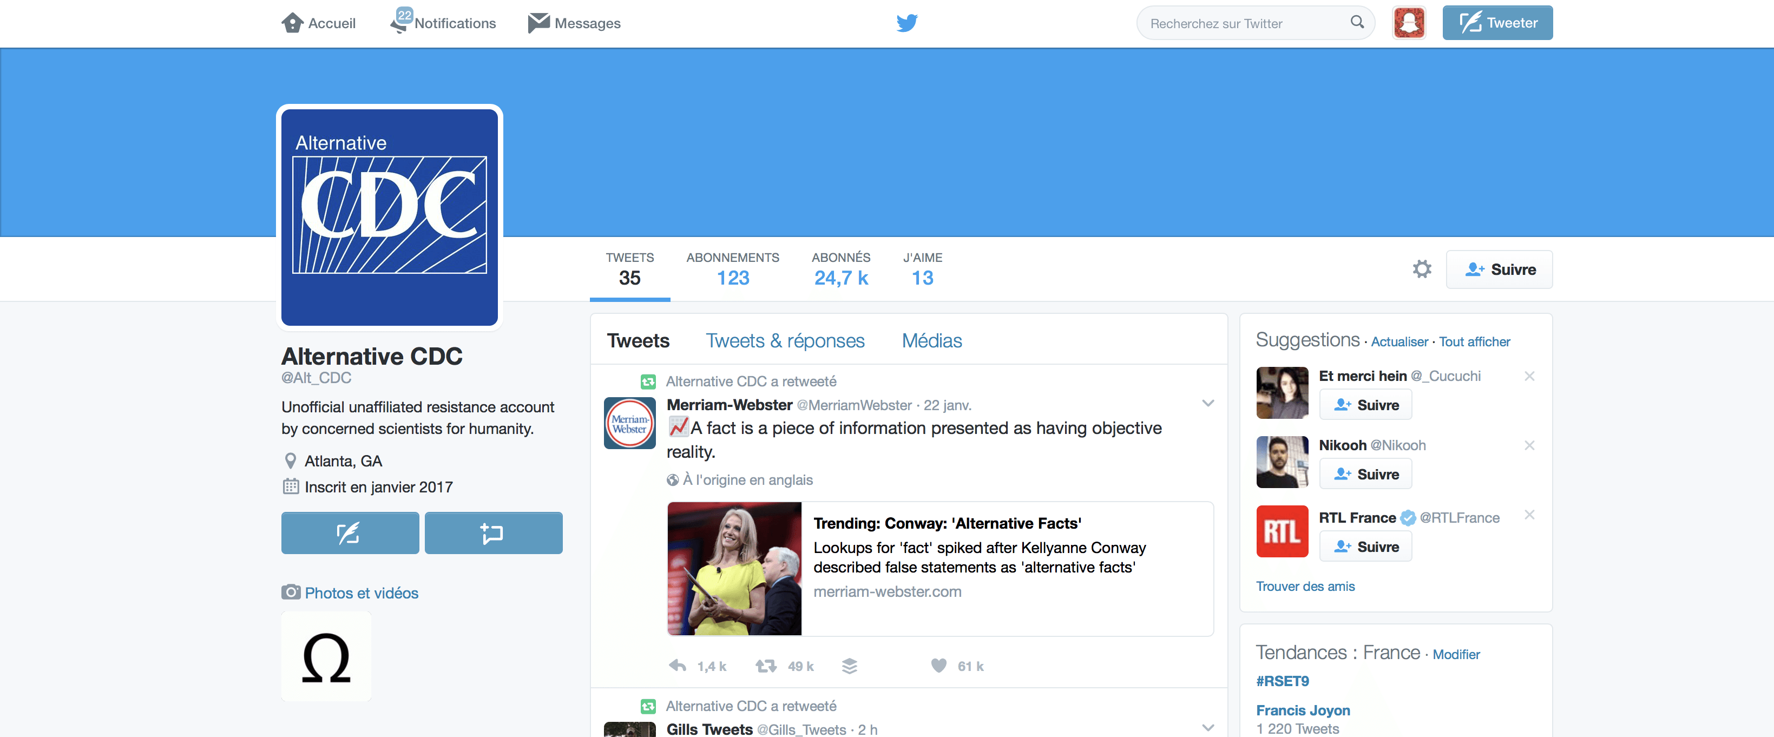Follow Nikooh in suggestions
Image resolution: width=1774 pixels, height=737 pixels.
[1365, 474]
